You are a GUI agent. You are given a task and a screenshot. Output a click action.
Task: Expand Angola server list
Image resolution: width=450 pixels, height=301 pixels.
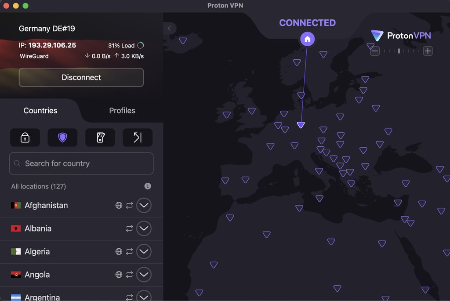pyautogui.click(x=144, y=275)
